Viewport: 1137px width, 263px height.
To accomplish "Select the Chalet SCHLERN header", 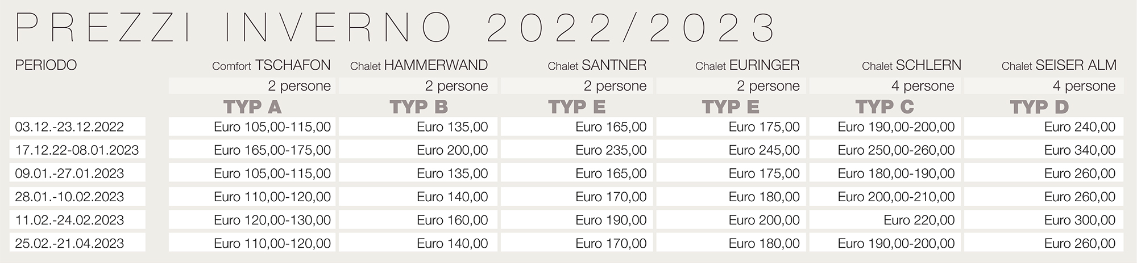I will [911, 66].
